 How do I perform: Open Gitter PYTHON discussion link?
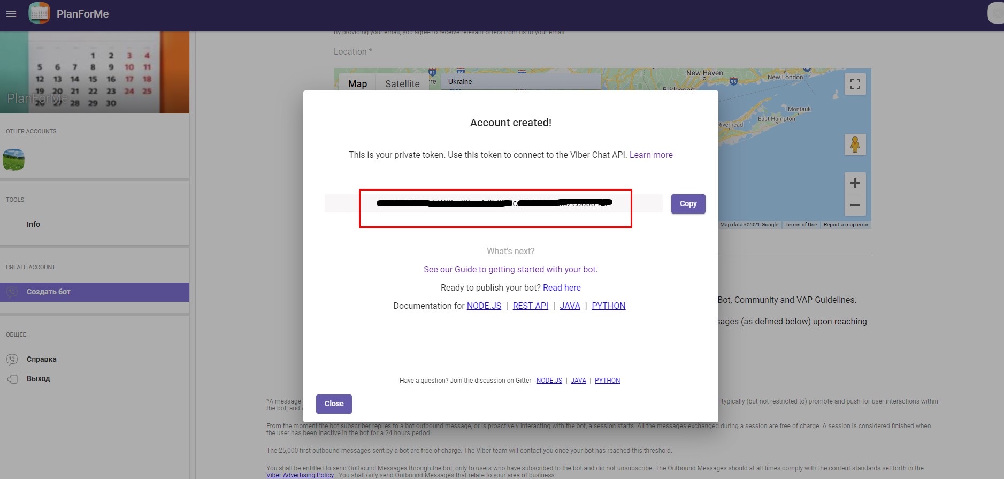click(608, 381)
